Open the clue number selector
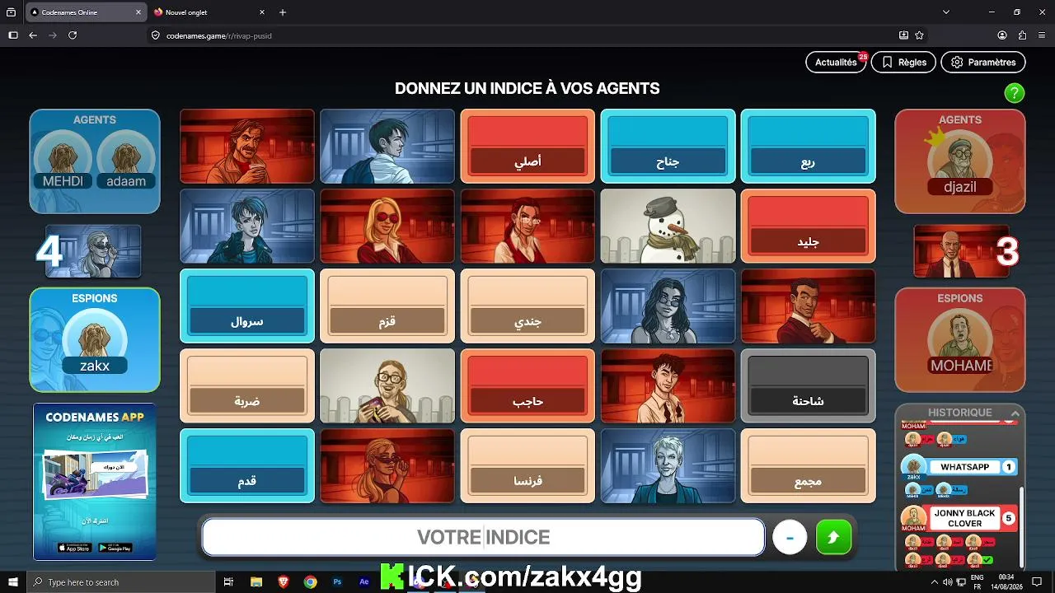This screenshot has width=1055, height=593. coord(790,538)
